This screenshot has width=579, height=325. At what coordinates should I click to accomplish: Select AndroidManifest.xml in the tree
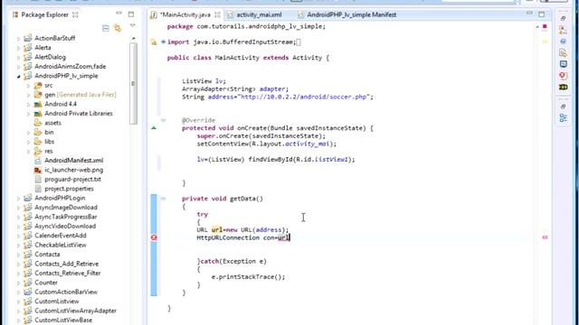(74, 161)
